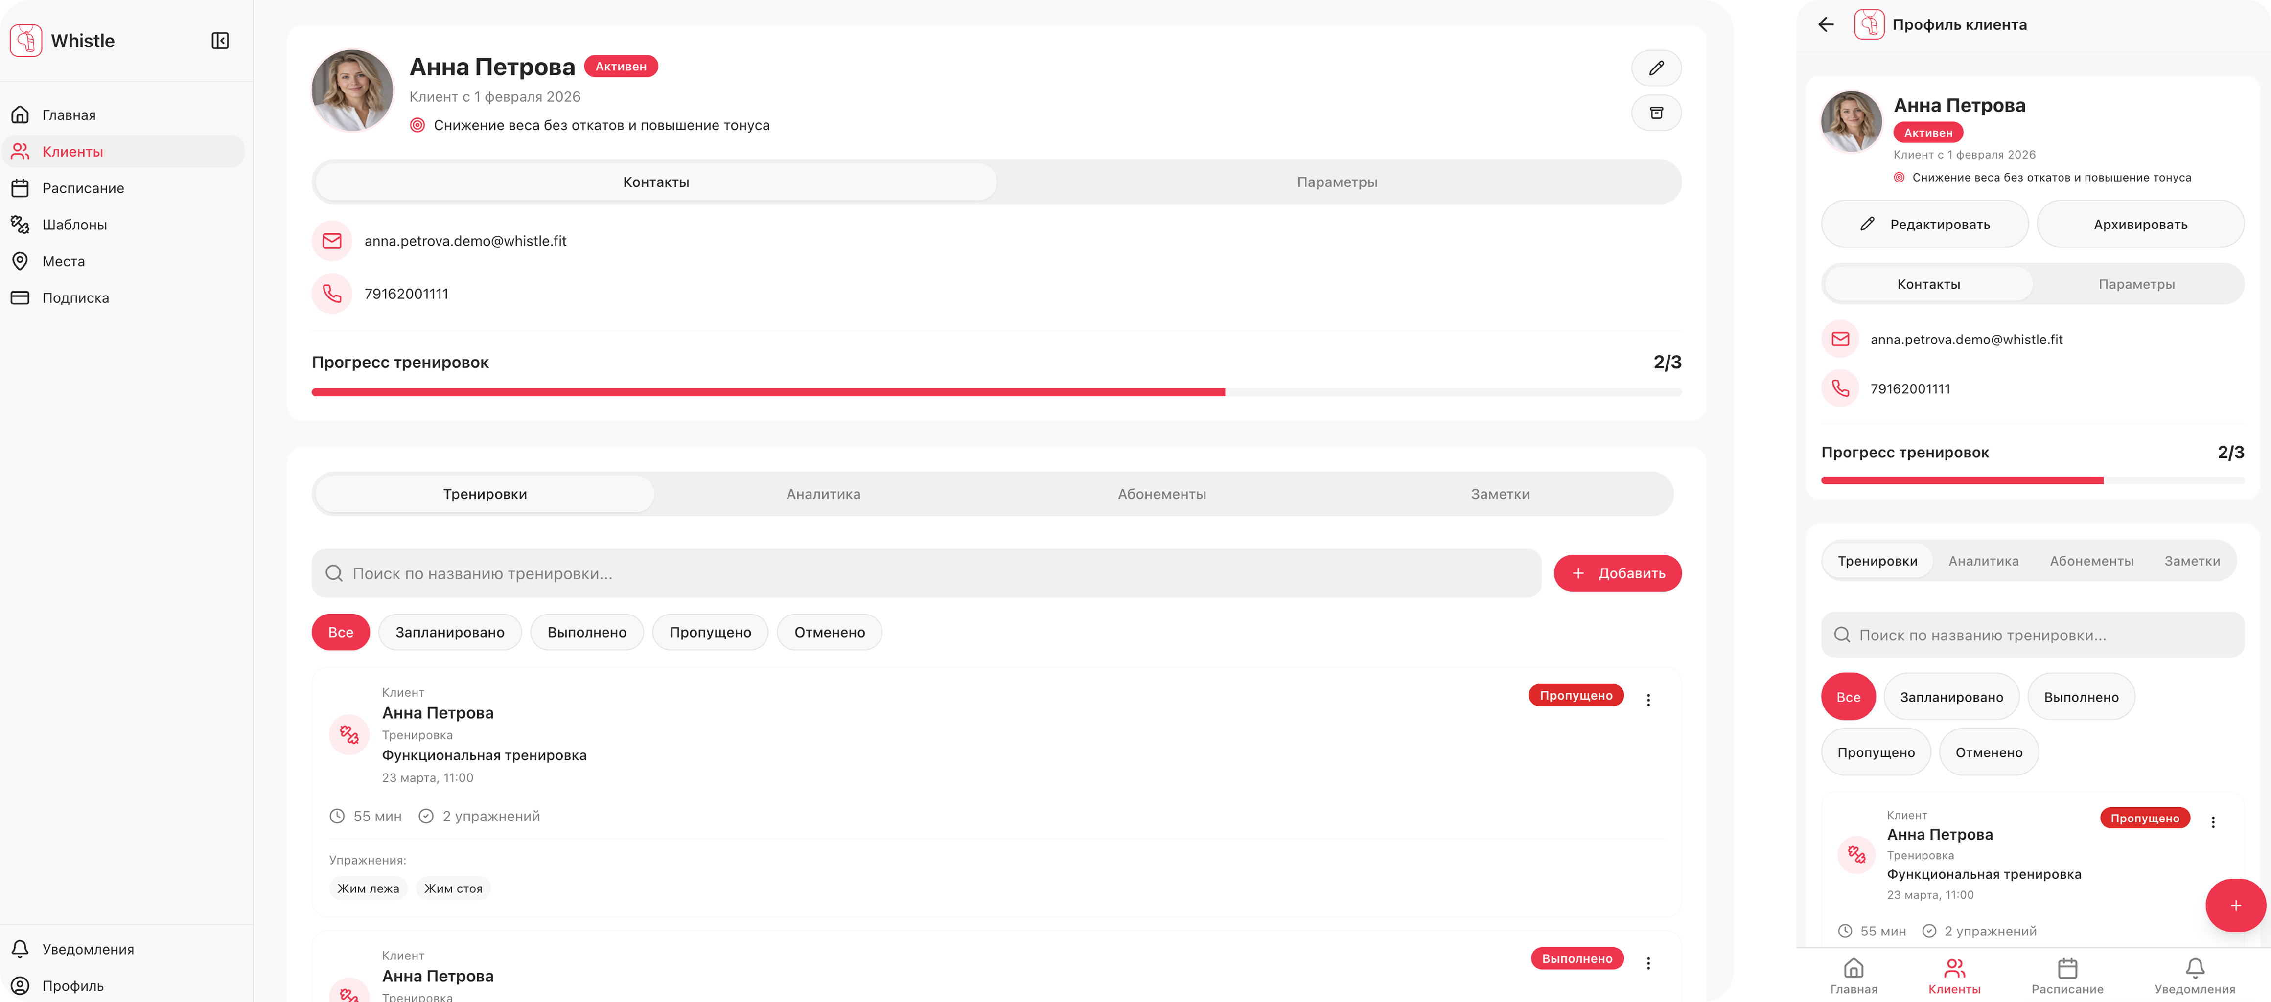Viewport: 2271px width, 1002px height.
Task: Collapse the sidebar with the panel icon
Action: click(x=220, y=41)
